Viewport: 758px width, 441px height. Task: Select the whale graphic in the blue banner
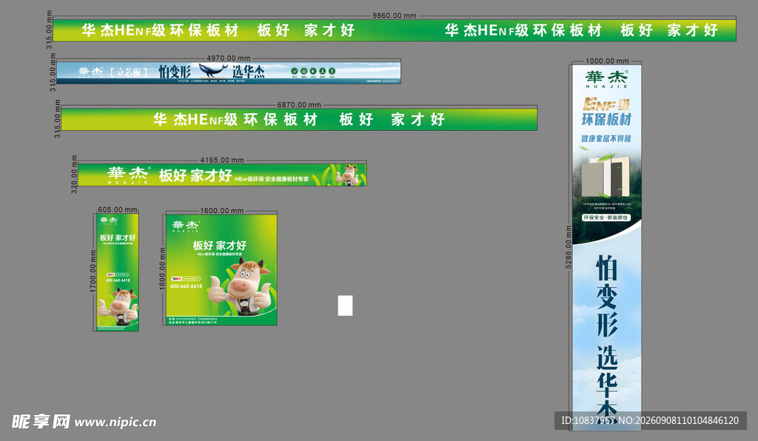[213, 70]
